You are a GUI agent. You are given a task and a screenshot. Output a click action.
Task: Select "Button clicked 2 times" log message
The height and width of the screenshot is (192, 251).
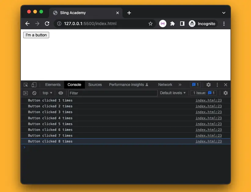(x=50, y=106)
